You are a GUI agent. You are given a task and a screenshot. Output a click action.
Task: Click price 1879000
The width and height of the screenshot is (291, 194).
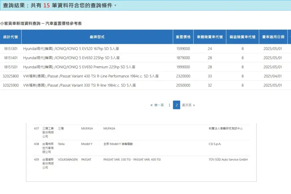point(183,58)
